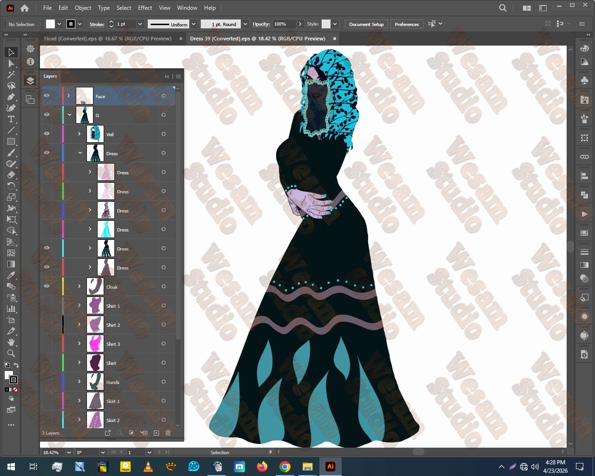Select the Mesh tool
The width and height of the screenshot is (595, 476).
click(x=12, y=253)
